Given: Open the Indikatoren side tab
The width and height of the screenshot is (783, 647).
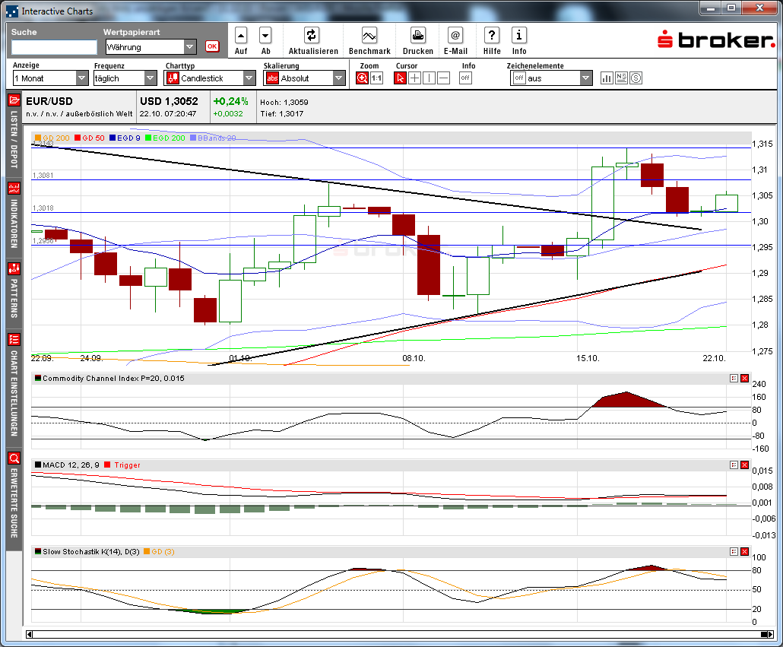Looking at the screenshot, I should click(x=14, y=215).
